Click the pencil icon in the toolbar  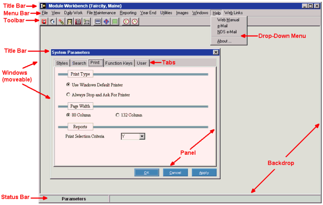point(61,22)
